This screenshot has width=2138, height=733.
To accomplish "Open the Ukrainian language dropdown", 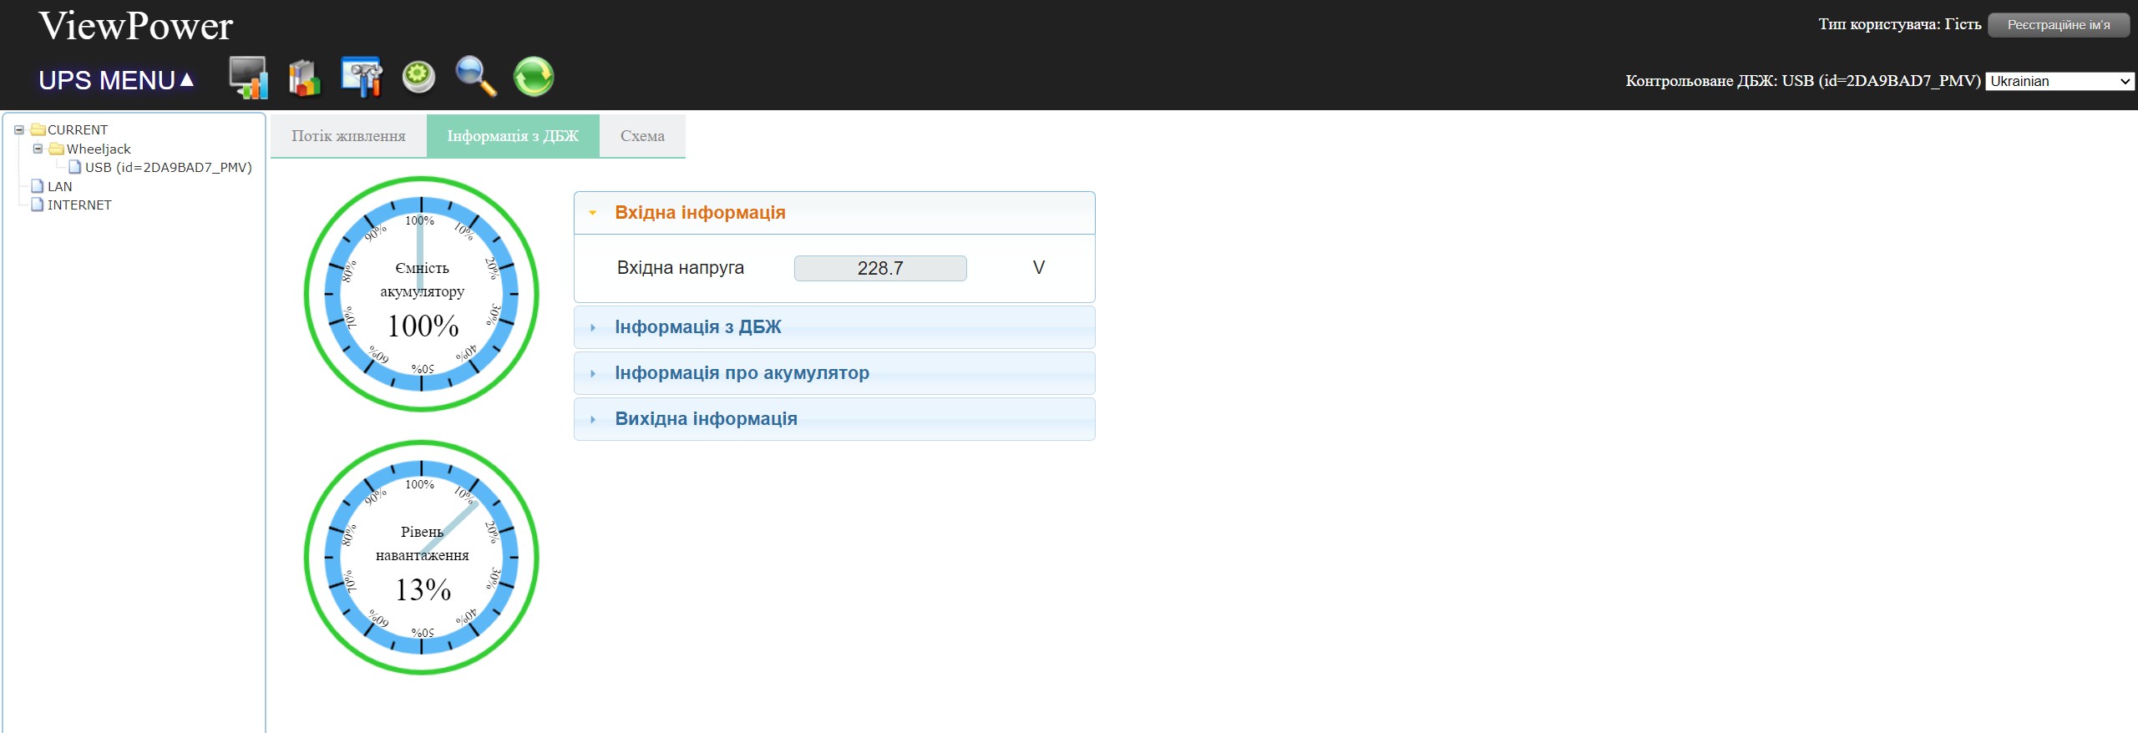I will click(2059, 81).
